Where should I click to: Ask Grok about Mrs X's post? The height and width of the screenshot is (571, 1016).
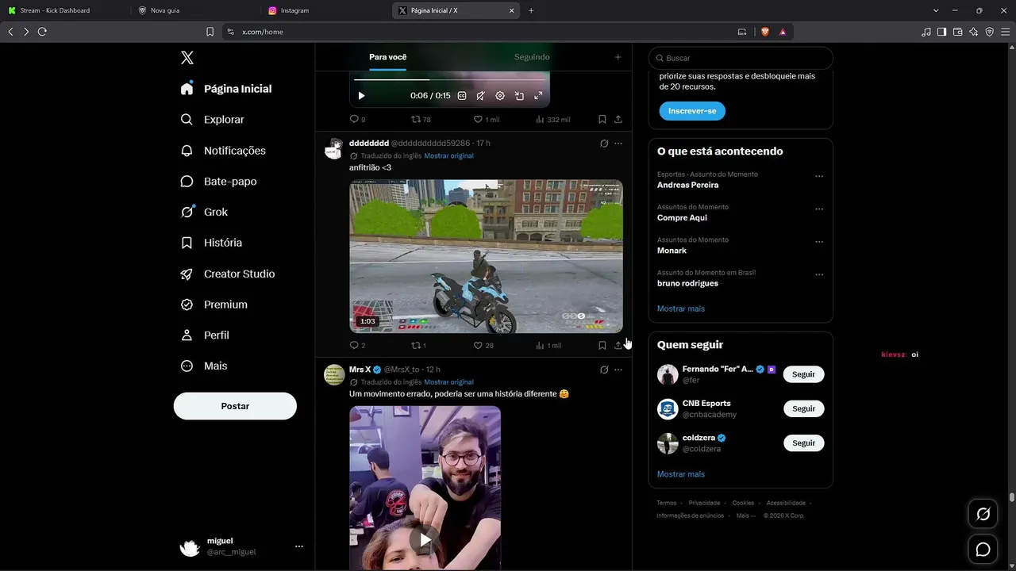click(x=604, y=370)
